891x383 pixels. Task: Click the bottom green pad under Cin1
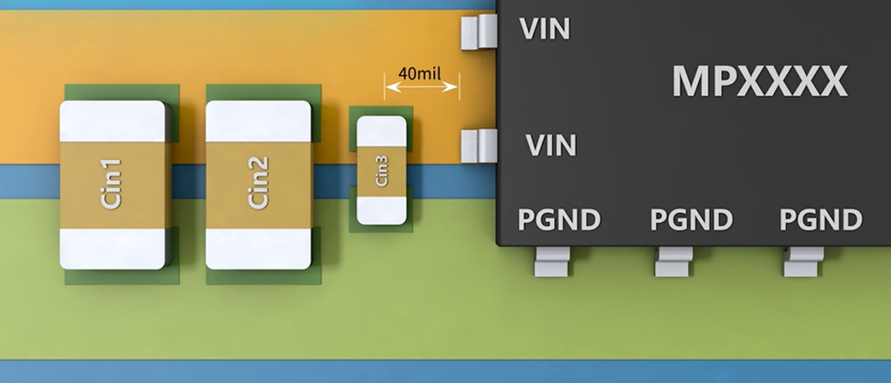(x=122, y=277)
